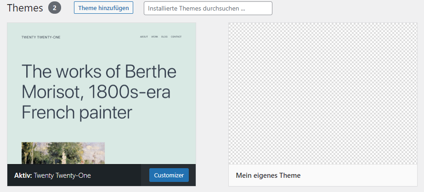Image resolution: width=424 pixels, height=192 pixels.
Task: Open the Mein eigenes Theme placeholder thumbnail
Action: pos(323,93)
